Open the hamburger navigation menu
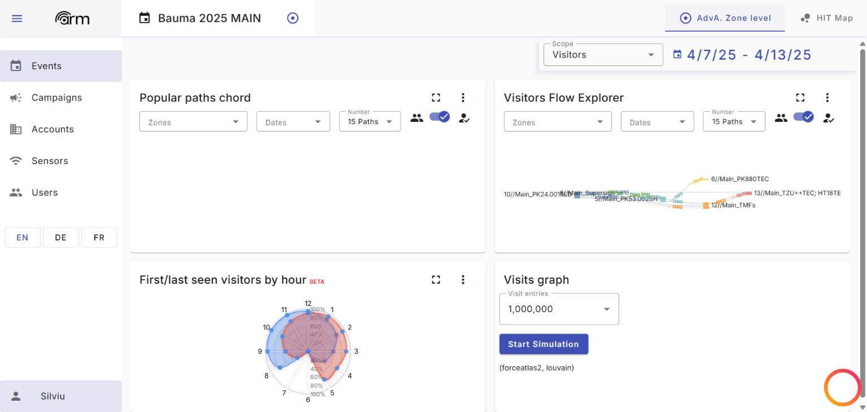Image resolution: width=867 pixels, height=412 pixels. click(17, 18)
